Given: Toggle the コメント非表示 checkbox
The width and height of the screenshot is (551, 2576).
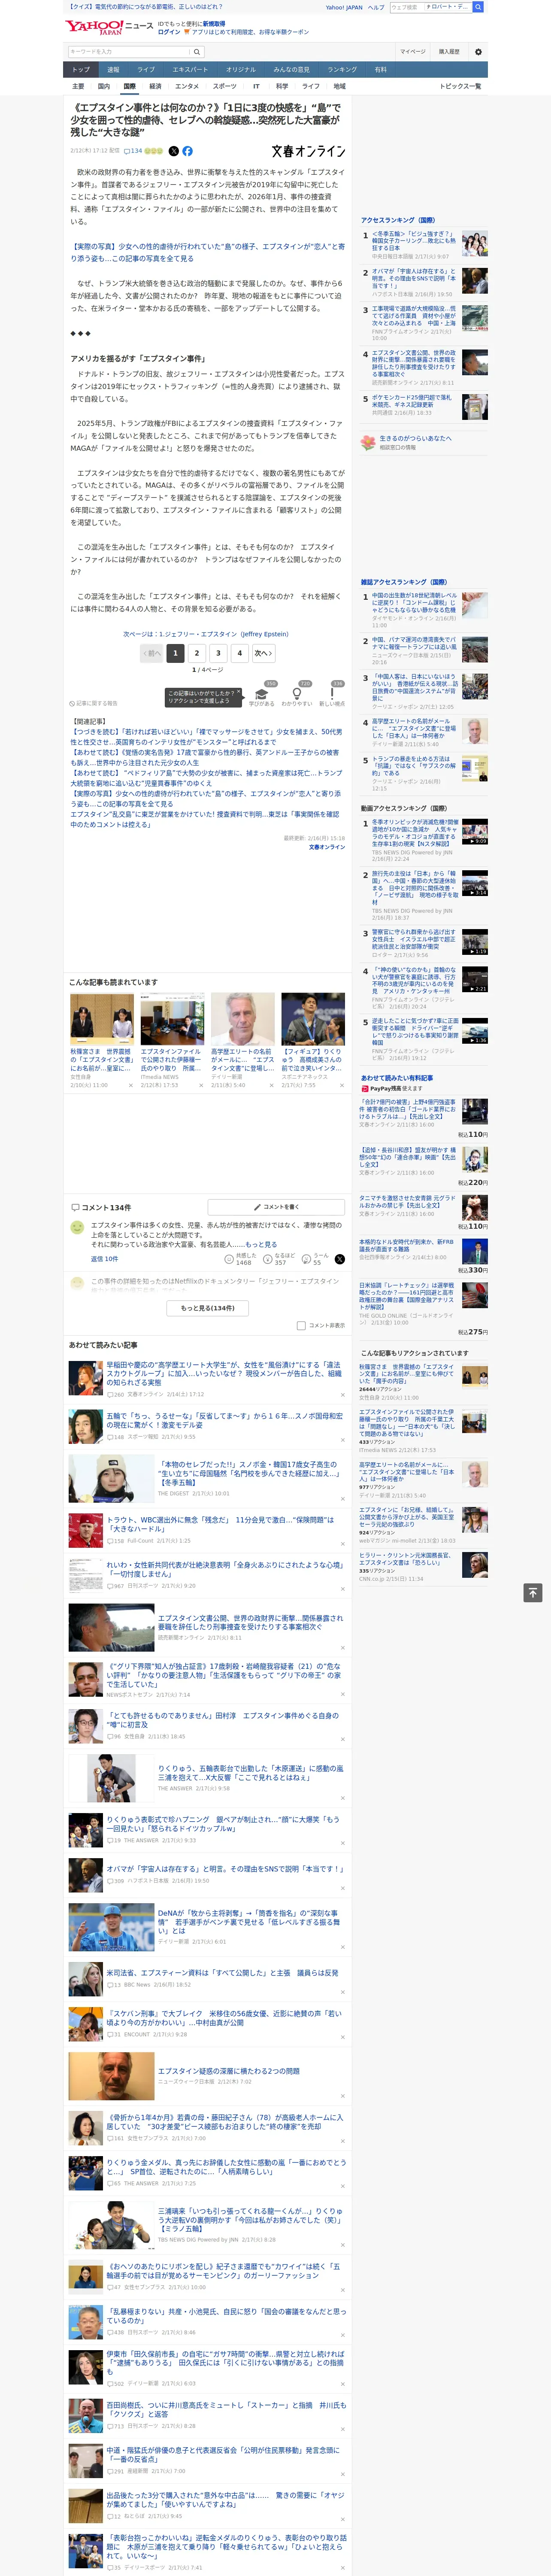Looking at the screenshot, I should point(301,1326).
